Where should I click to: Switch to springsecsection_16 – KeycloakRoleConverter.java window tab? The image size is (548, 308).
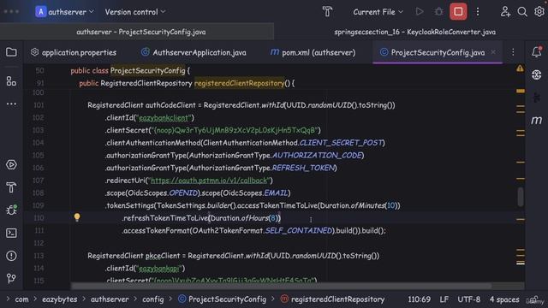coord(414,32)
